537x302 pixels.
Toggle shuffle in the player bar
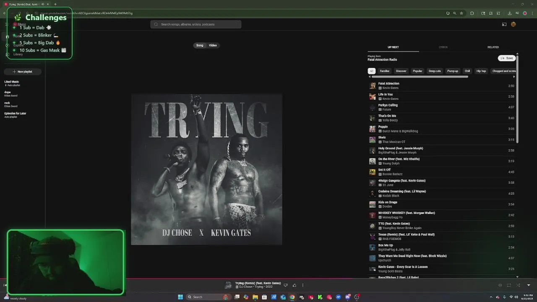[518, 285]
